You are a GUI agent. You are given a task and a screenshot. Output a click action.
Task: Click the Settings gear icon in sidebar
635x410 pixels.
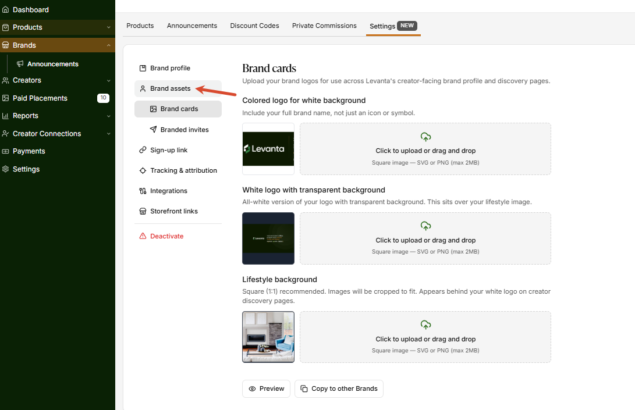coord(5,169)
